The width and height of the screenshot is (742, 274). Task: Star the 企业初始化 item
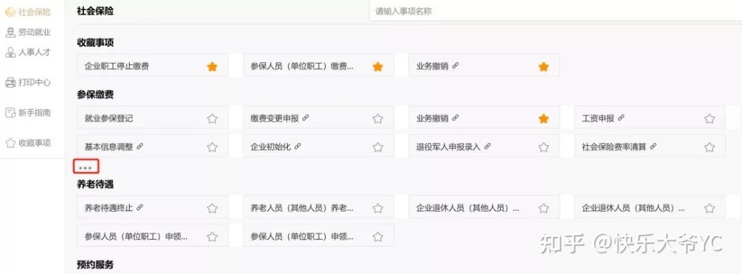point(377,147)
